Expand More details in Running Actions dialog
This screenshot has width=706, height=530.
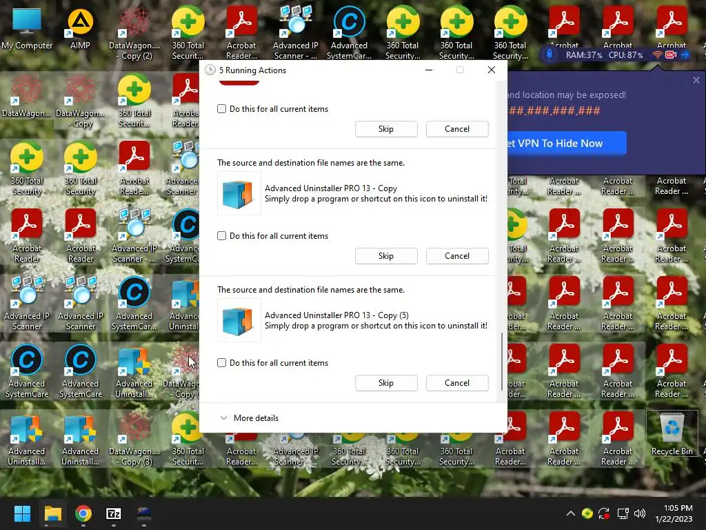250,418
